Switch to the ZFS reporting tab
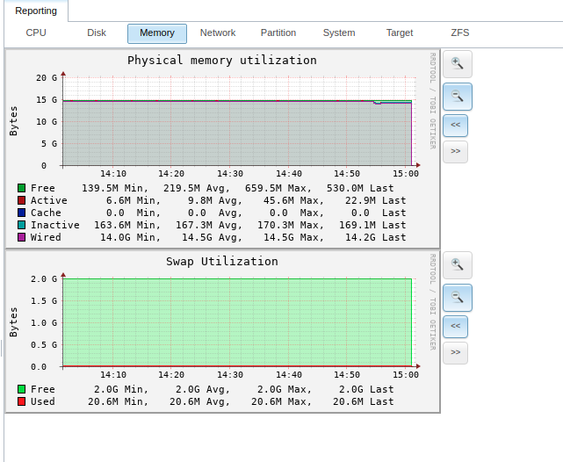 pos(460,33)
